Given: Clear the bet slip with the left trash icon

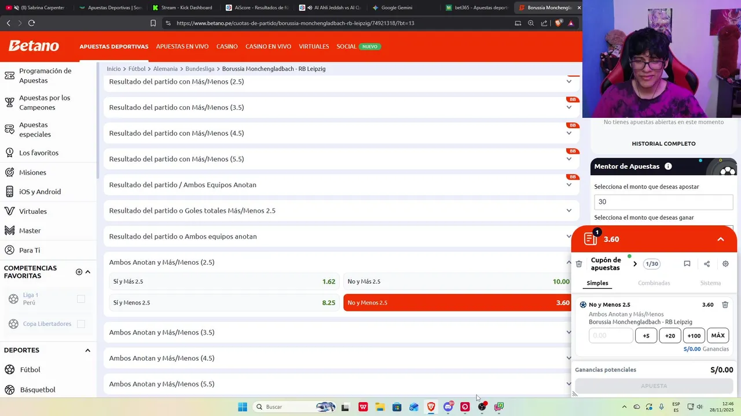Looking at the screenshot, I should [579, 264].
